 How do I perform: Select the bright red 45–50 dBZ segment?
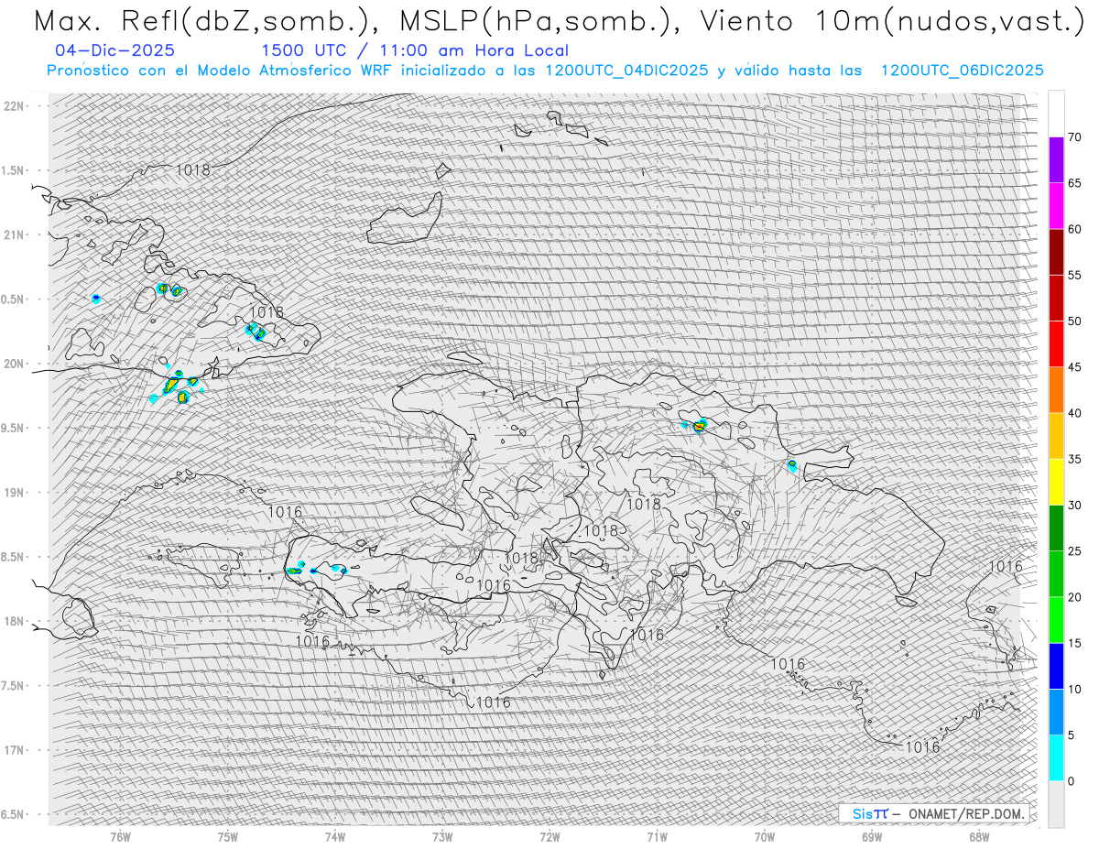pos(1056,344)
